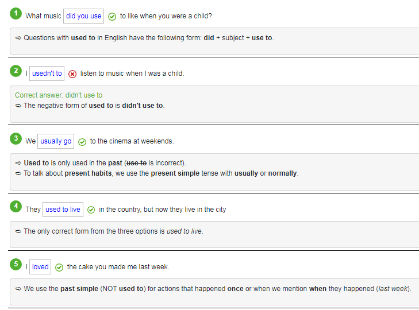This screenshot has width=419, height=310.
Task: Click the 'Correct answer: didn't use to' text
Action: coord(59,95)
